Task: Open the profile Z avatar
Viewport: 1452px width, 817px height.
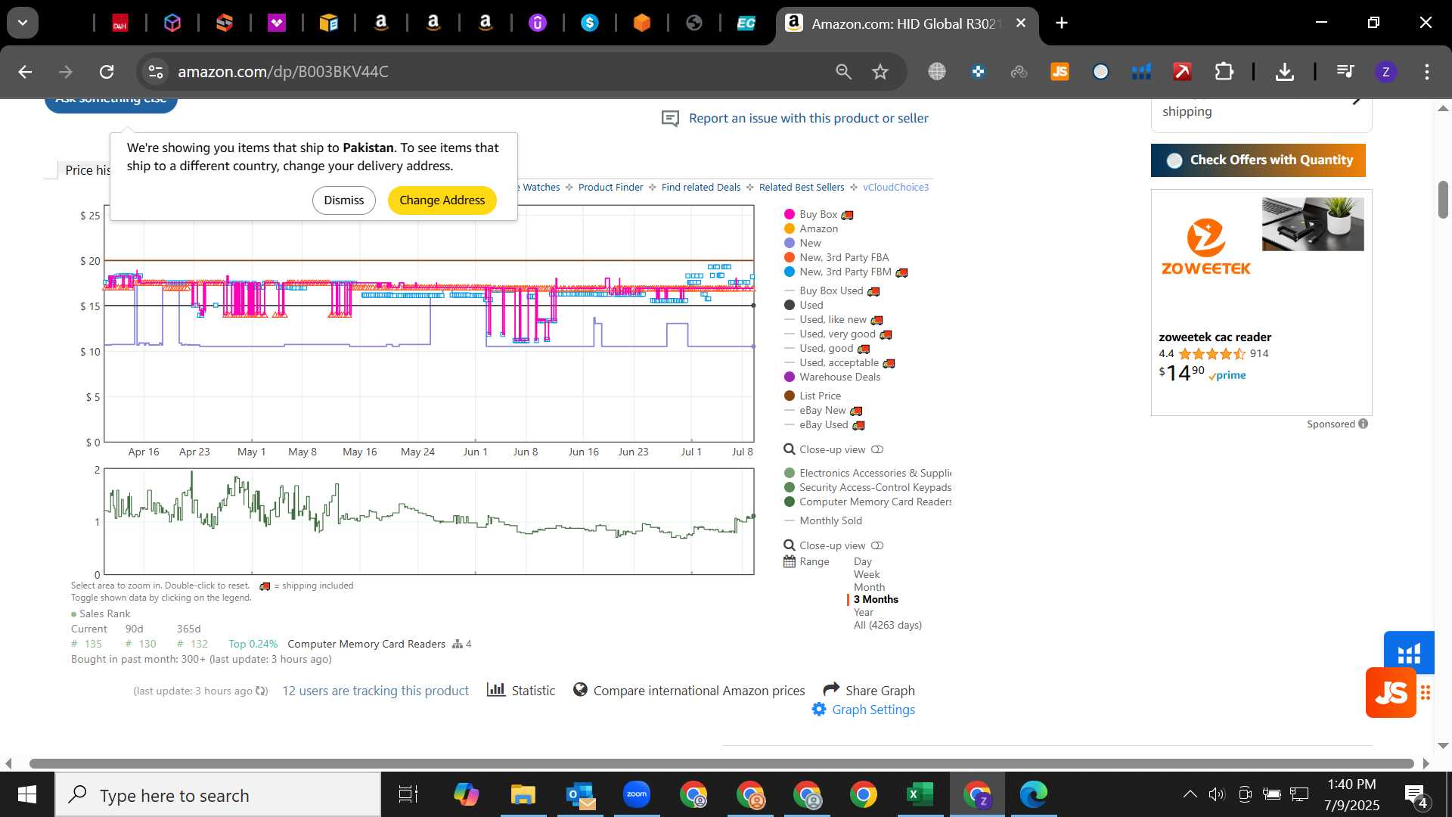Action: click(x=1385, y=72)
